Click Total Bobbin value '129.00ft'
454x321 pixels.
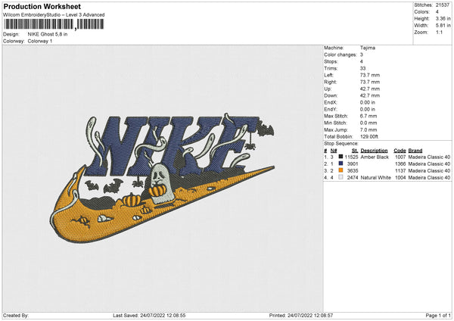click(369, 136)
